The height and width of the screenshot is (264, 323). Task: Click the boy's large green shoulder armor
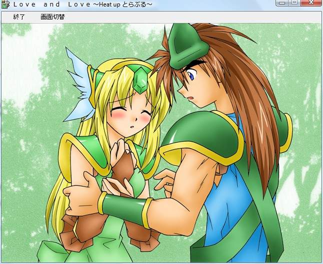(x=200, y=135)
